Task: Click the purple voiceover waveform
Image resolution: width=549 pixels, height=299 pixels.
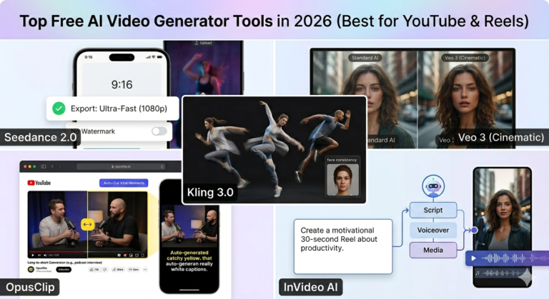Action: (515, 258)
